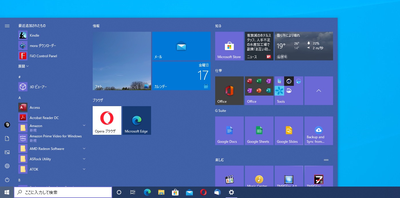This screenshot has width=400, height=198.
Task: Open TMPGEnc 7 tile
Action: tap(319, 176)
